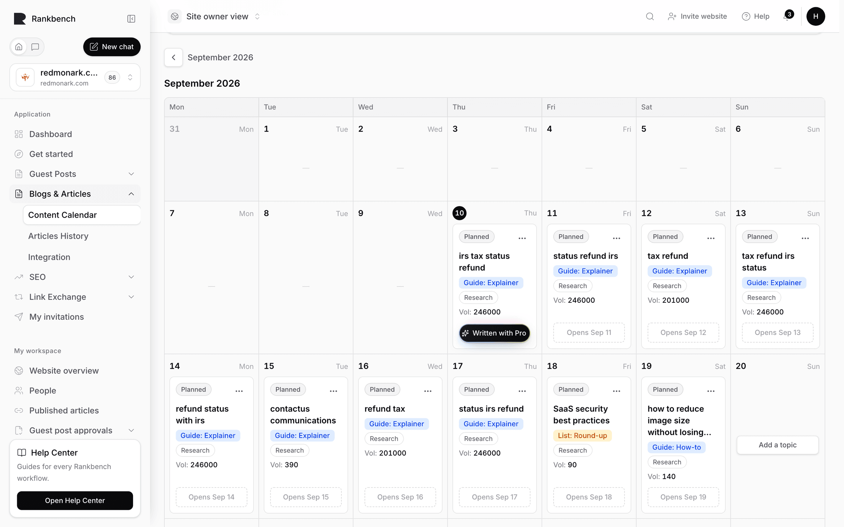Open the H user avatar

point(816,16)
